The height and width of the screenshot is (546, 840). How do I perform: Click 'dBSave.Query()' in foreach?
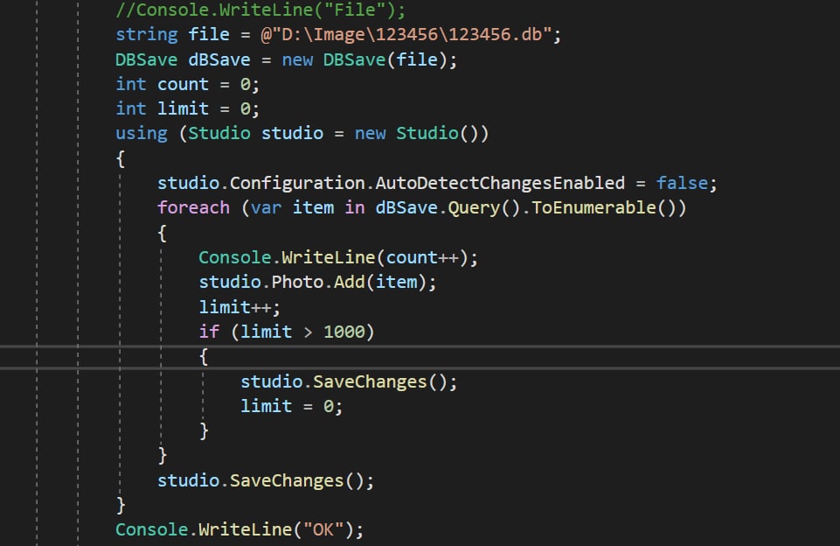pyautogui.click(x=448, y=207)
